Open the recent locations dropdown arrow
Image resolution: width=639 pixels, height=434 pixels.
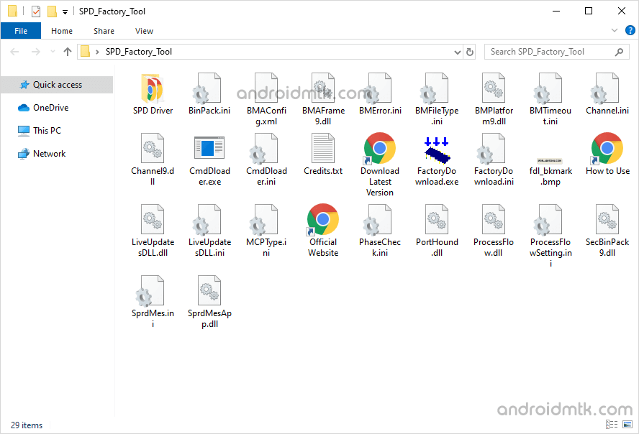coord(53,52)
